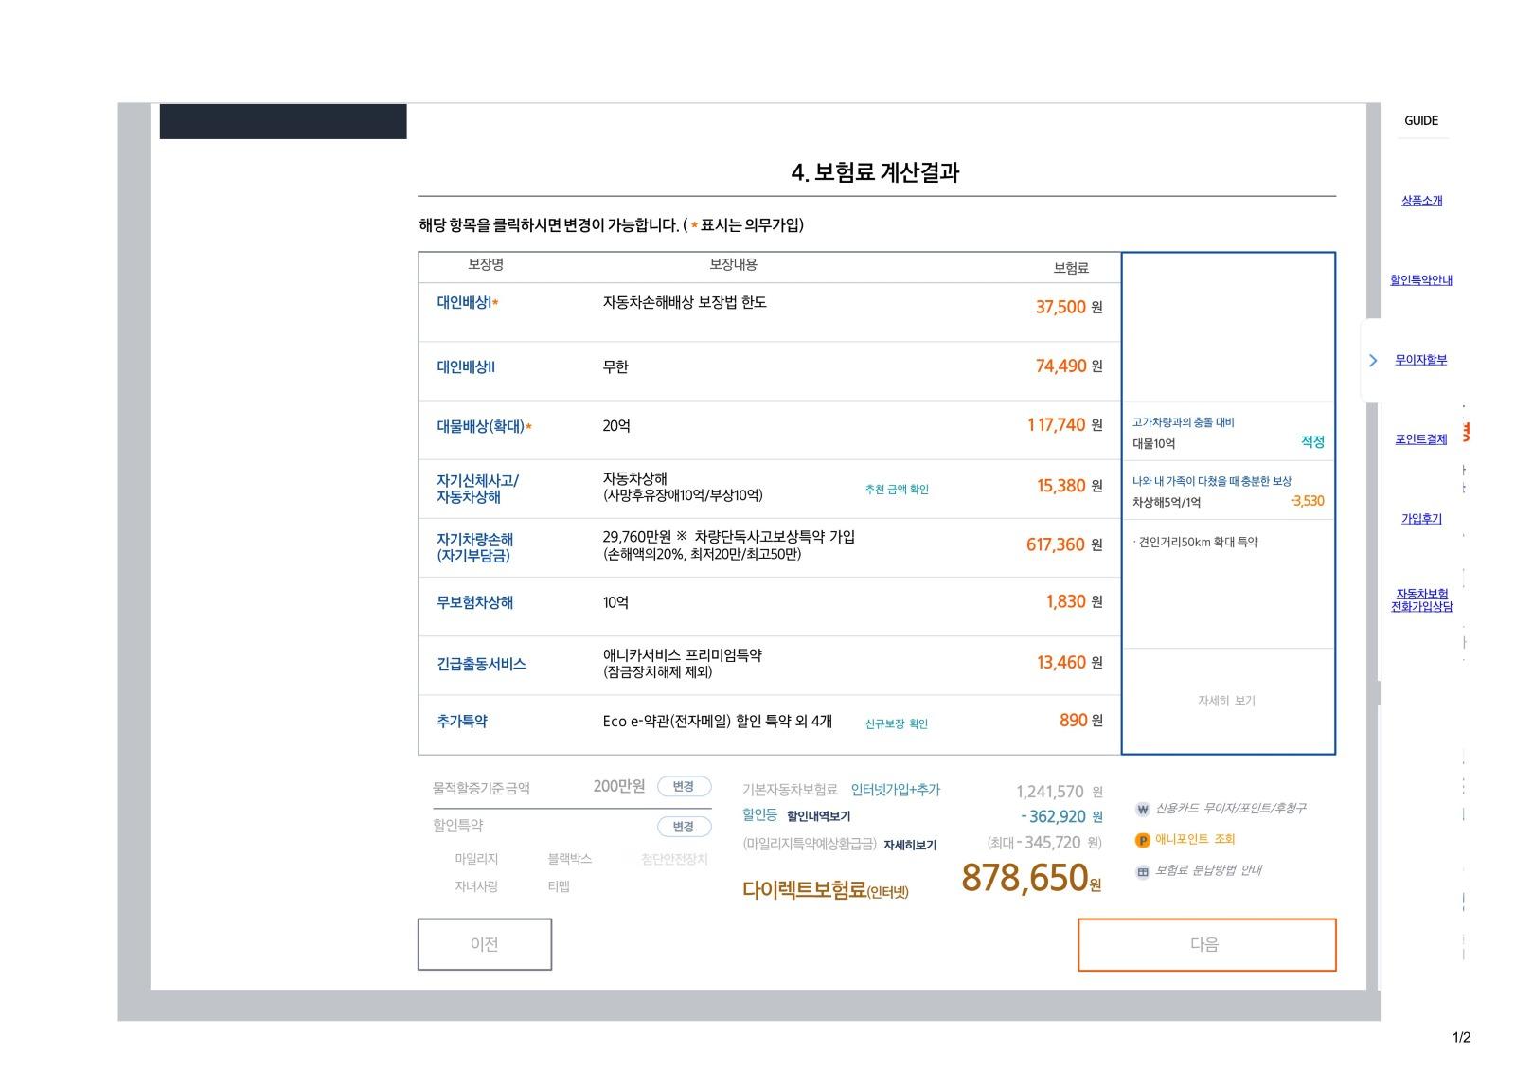Click 변경 next to 물적할증기준 금액

point(685,786)
